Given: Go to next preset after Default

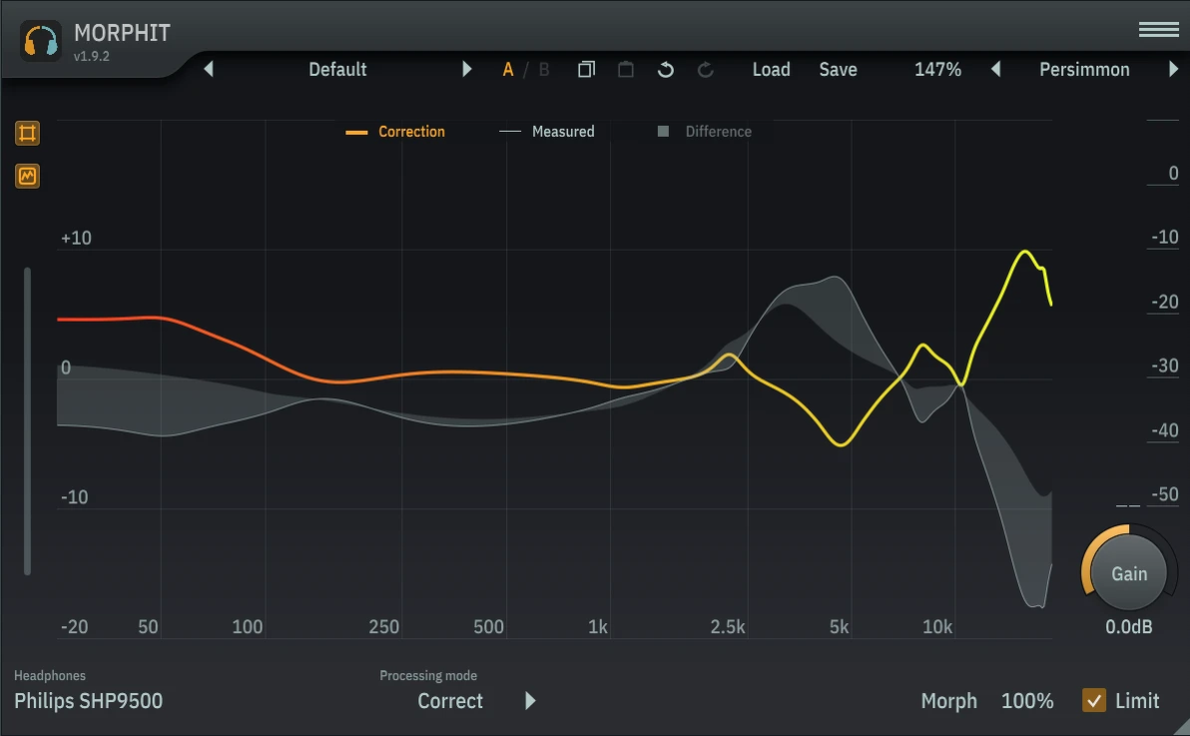Looking at the screenshot, I should pyautogui.click(x=466, y=70).
